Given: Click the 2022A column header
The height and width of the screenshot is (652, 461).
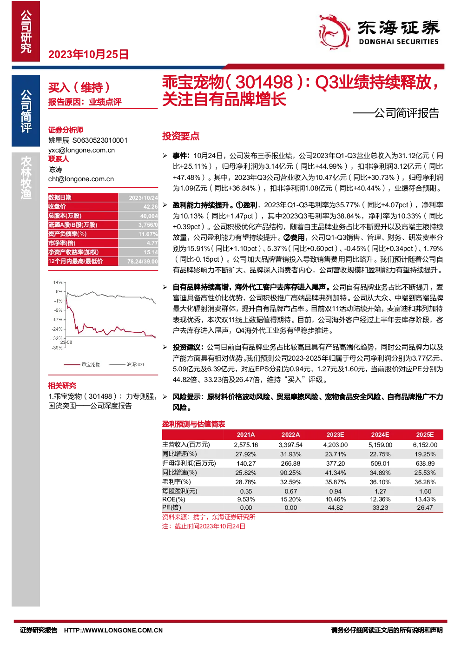Looking at the screenshot, I should click(290, 435).
